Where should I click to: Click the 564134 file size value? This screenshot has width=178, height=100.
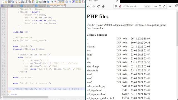tap(126, 86)
